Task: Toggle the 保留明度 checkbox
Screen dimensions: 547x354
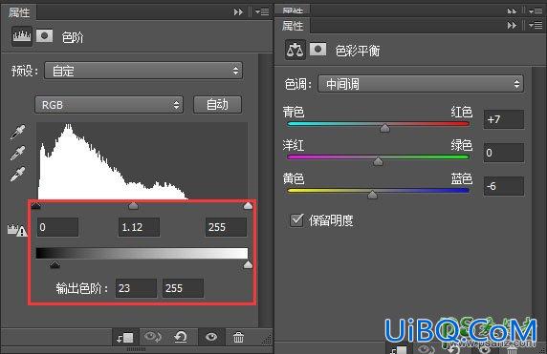Action: 296,220
